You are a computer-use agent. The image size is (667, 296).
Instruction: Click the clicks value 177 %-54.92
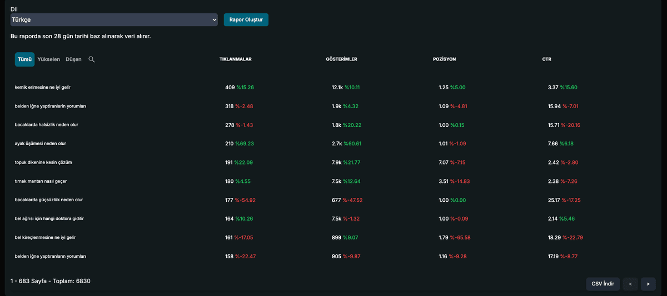point(240,200)
